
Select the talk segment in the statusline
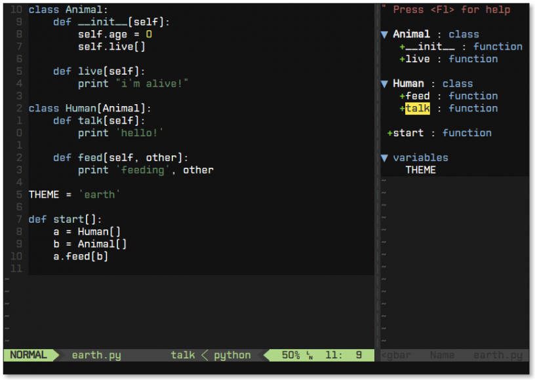(182, 355)
